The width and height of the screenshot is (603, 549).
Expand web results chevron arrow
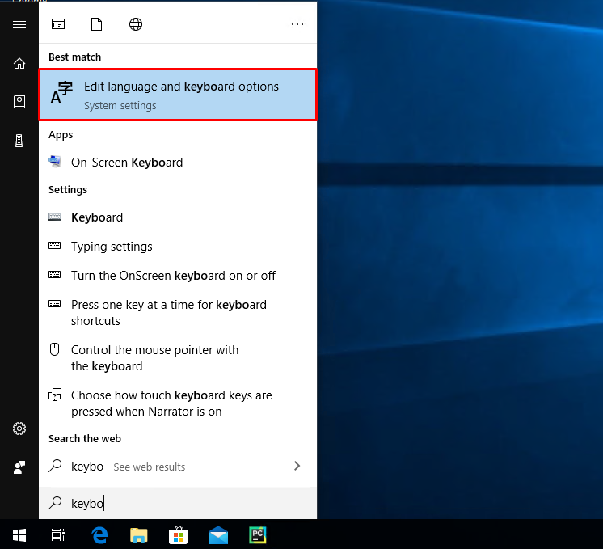[x=297, y=466]
